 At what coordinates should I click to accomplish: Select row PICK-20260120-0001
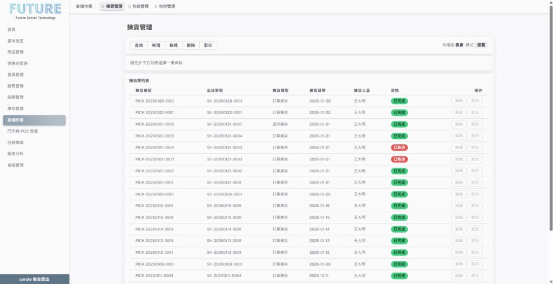308,194
